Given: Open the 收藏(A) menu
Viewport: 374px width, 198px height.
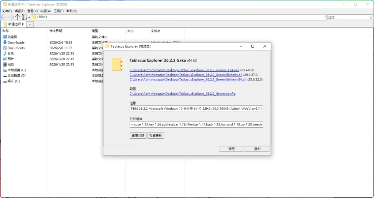Looking at the screenshot, I should coord(46,11).
